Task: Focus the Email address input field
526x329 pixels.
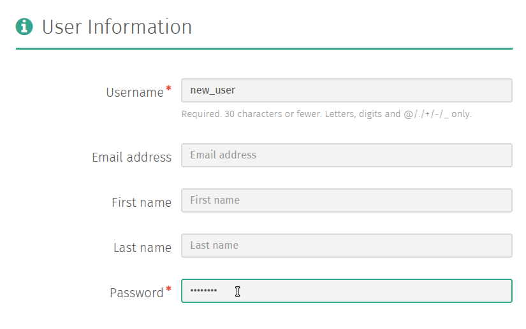Action: (x=347, y=155)
